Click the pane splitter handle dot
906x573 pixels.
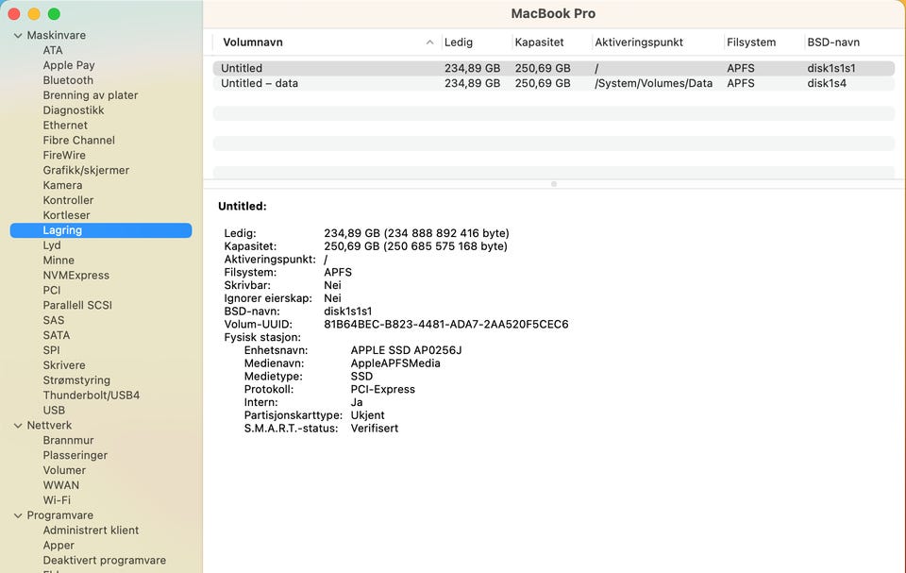554,184
